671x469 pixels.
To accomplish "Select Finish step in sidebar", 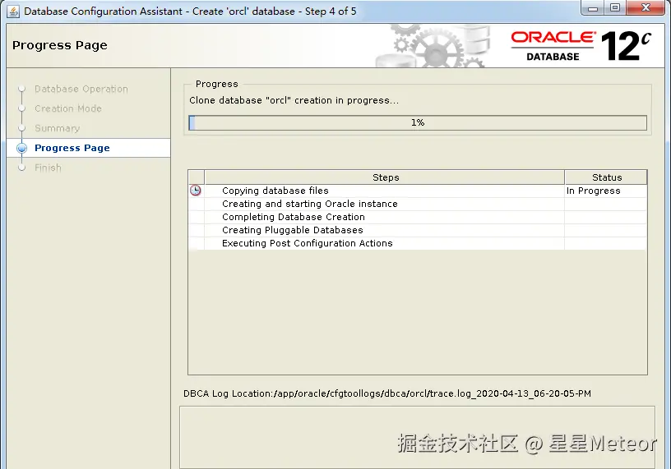I will pos(48,168).
